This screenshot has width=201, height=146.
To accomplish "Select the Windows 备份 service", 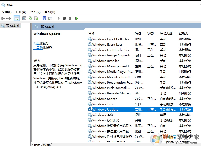I will (x=140, y=115).
